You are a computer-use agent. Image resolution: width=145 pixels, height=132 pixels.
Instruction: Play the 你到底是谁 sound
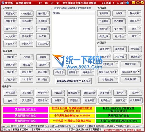click(108, 80)
